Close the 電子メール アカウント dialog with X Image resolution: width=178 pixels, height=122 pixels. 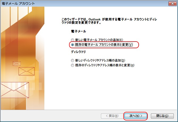pos(172,3)
